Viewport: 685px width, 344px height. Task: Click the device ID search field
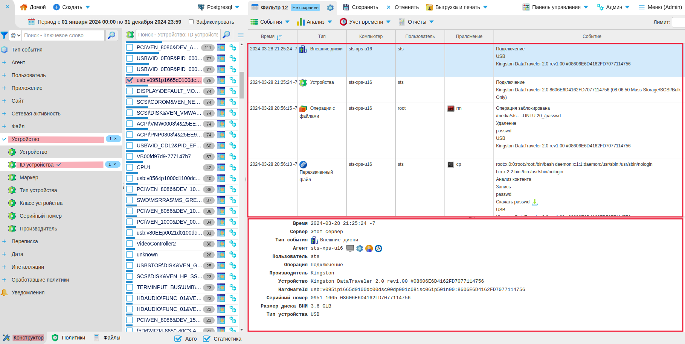pyautogui.click(x=178, y=35)
